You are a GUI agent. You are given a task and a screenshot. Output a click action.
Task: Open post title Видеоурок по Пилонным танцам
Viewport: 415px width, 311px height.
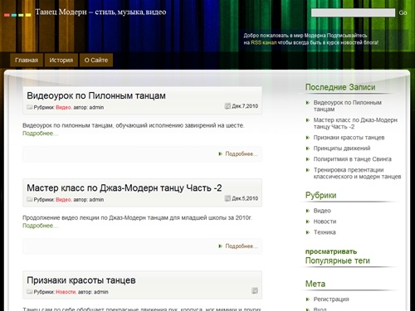click(x=96, y=95)
